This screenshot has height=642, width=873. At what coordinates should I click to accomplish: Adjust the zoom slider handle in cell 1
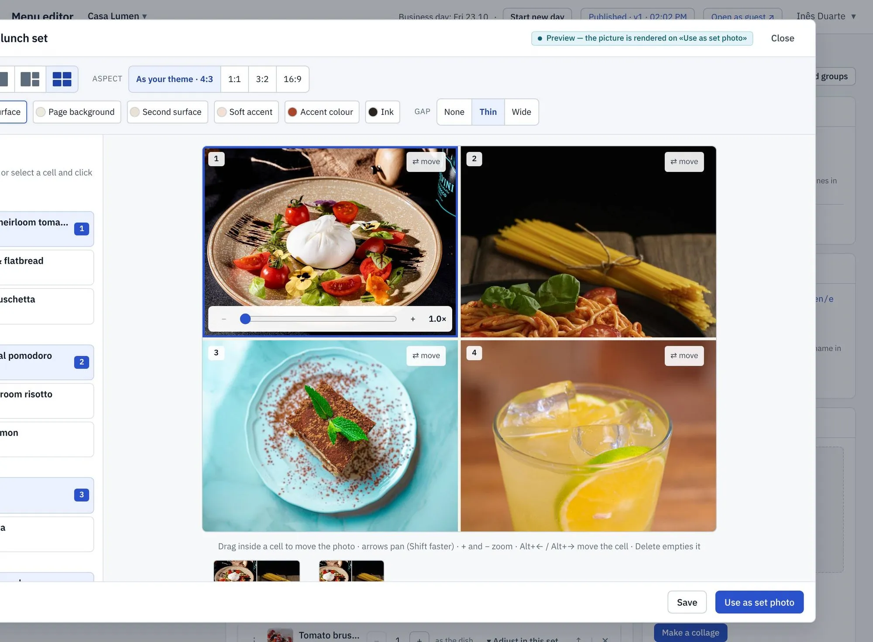245,319
